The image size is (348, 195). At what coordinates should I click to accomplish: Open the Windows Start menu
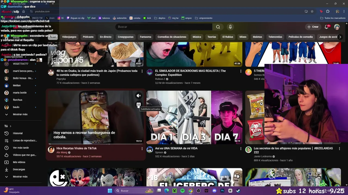[110, 191]
